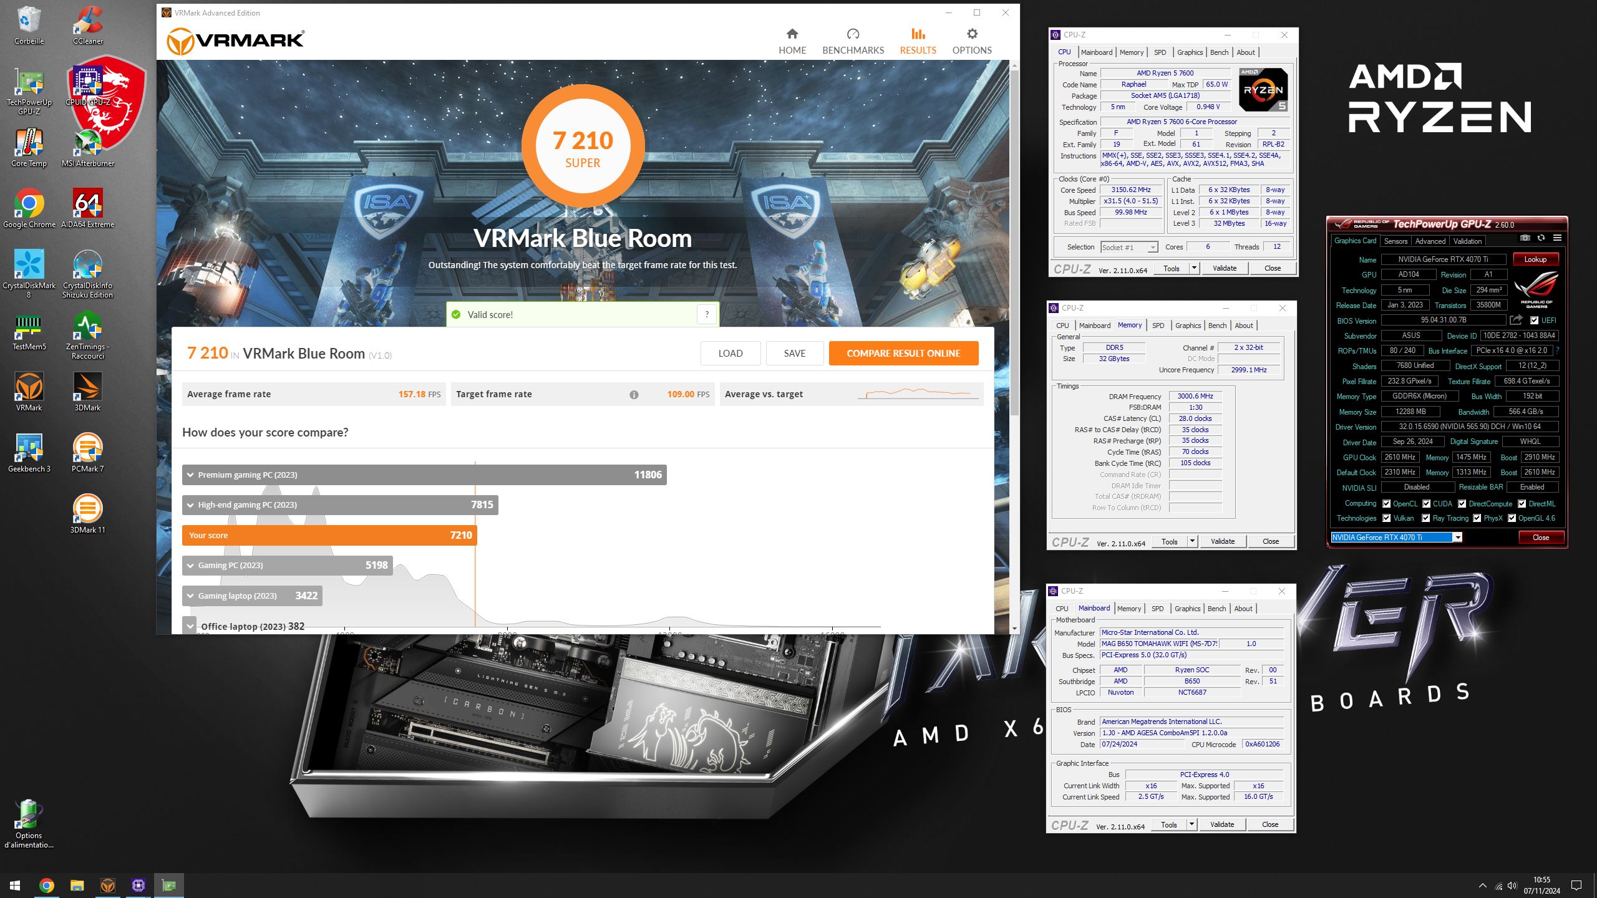Launch CCleaner from the desktop
The image size is (1597, 898).
coord(88,25)
